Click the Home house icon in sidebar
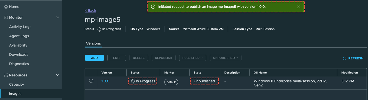The image size is (368, 100). (x=6, y=7)
